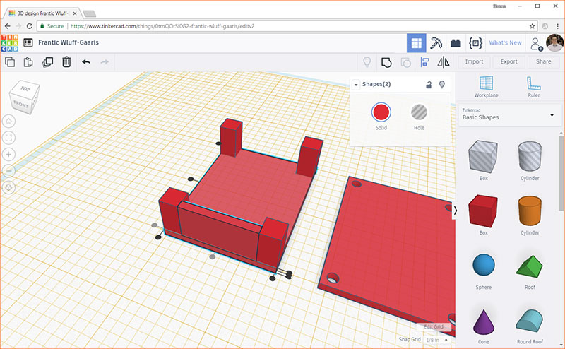The height and width of the screenshot is (349, 565).
Task: Select the Group shapes icon
Action: pos(386,62)
